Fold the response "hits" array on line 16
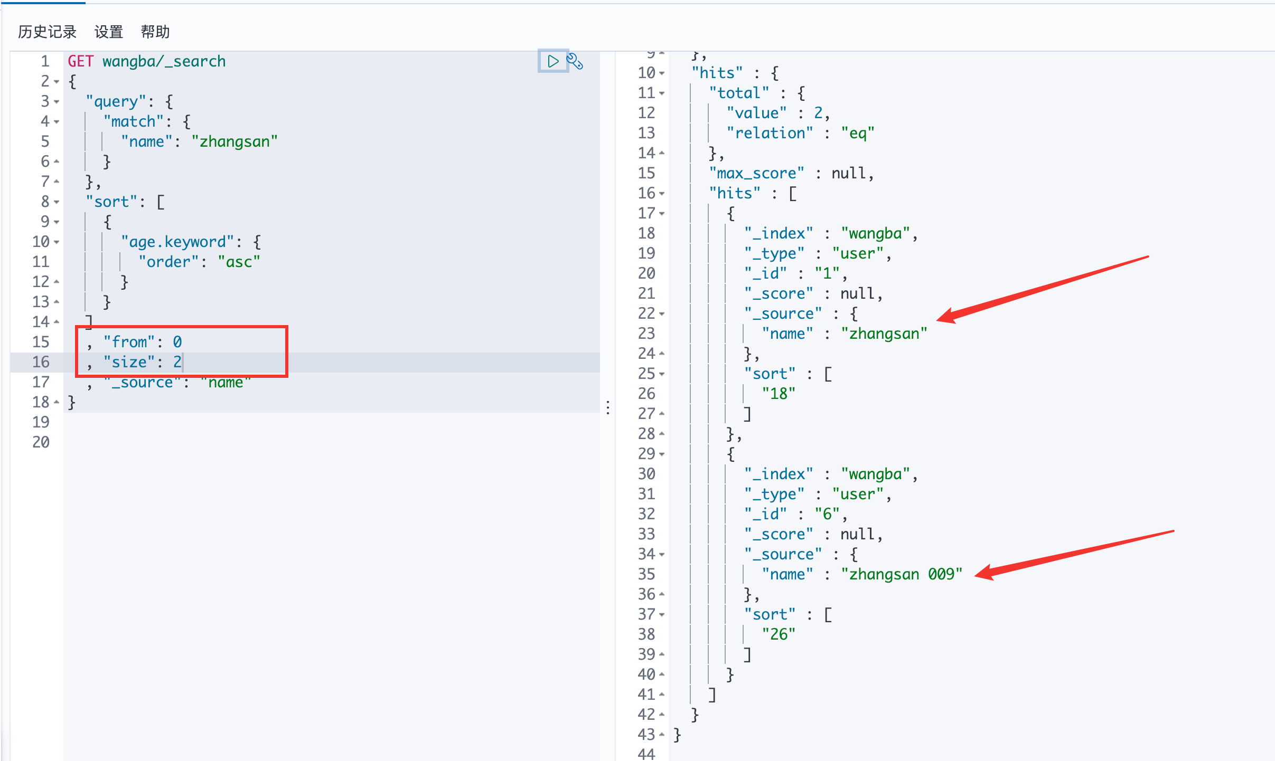Image resolution: width=1275 pixels, height=761 pixels. (662, 193)
